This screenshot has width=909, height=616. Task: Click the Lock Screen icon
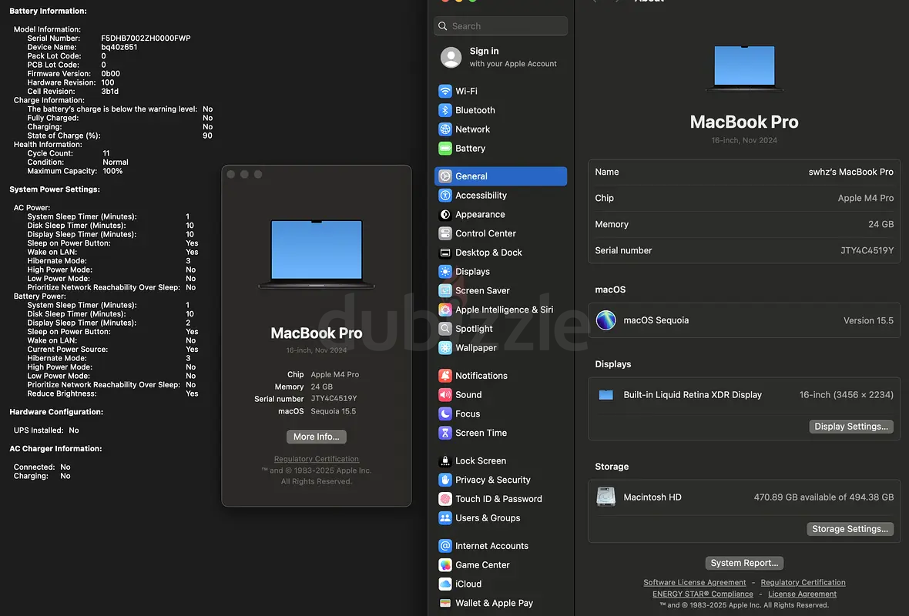[x=444, y=460]
